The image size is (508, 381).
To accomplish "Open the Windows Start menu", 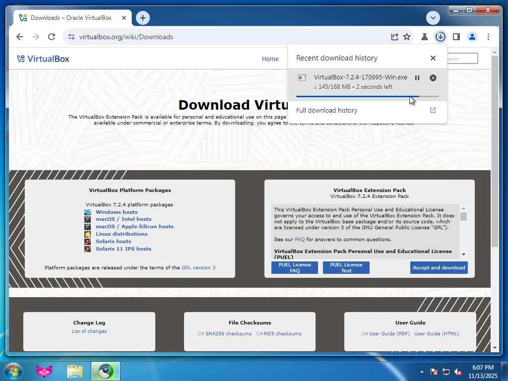I will click(13, 371).
